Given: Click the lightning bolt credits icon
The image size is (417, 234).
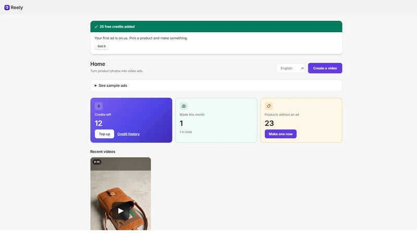Looking at the screenshot, I should (99, 106).
